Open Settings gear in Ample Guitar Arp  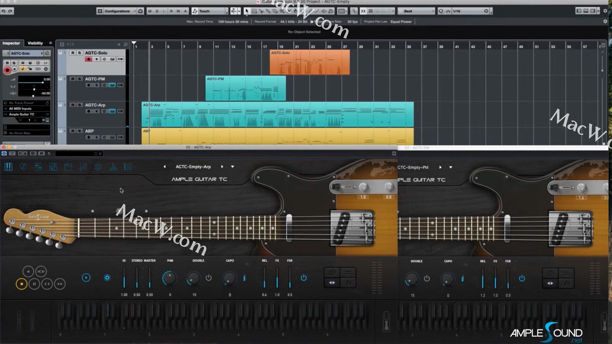pyautogui.click(x=98, y=167)
